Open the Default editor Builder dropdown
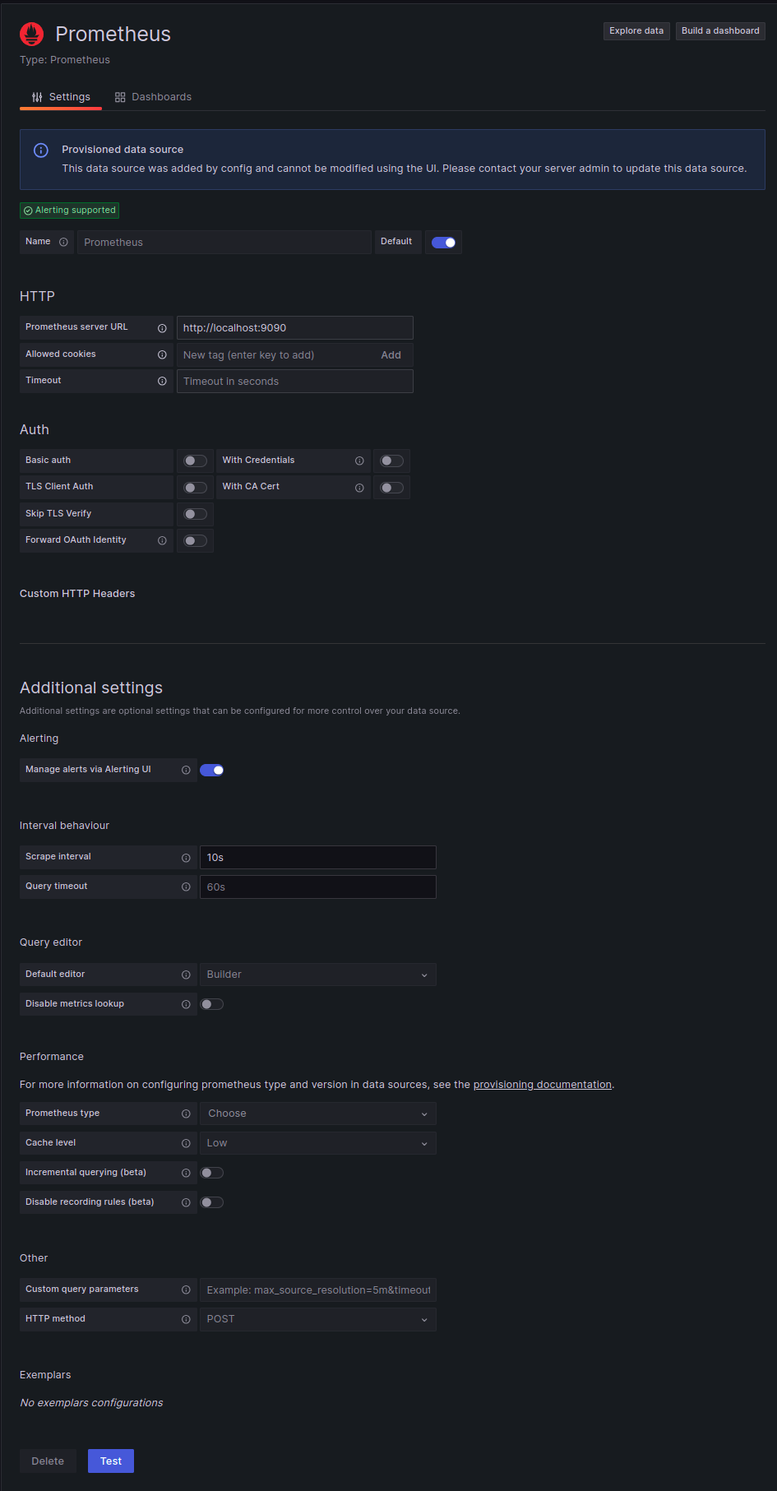The height and width of the screenshot is (1491, 777). (x=318, y=975)
